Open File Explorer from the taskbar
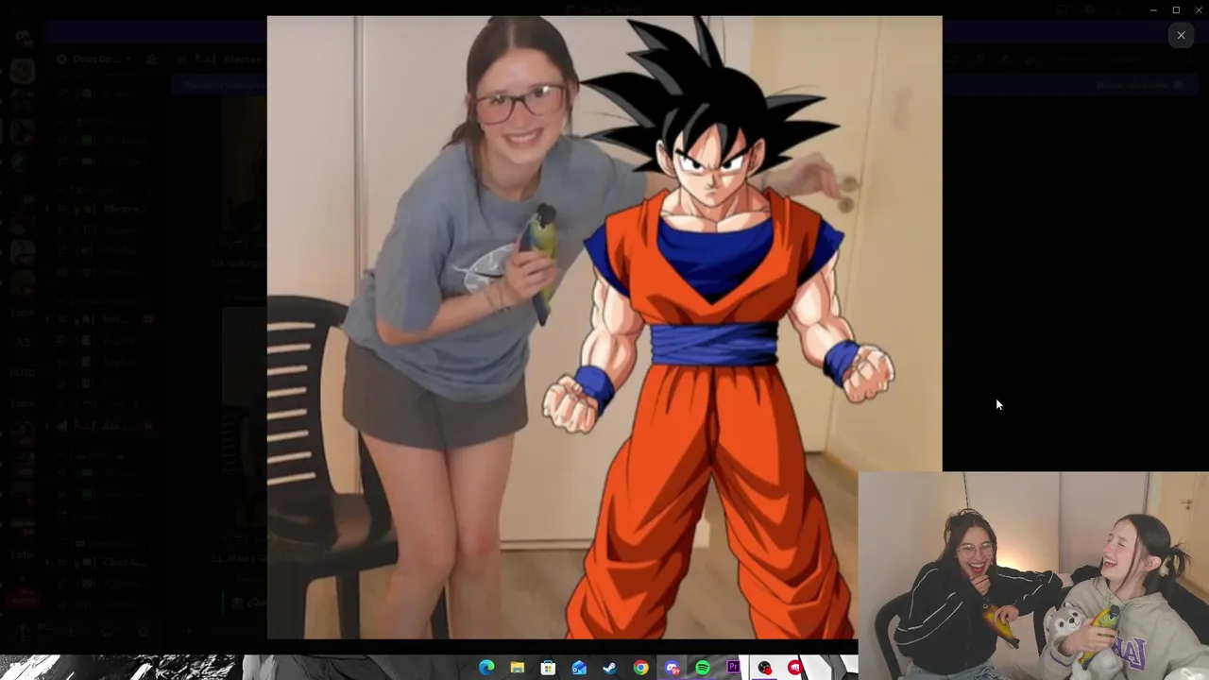Viewport: 1209px width, 680px height. 518,668
